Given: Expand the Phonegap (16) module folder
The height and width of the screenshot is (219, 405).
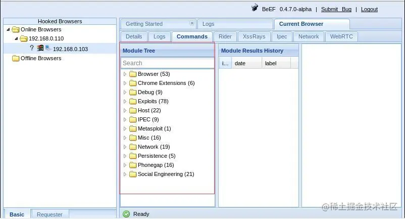Looking at the screenshot, I should (x=125, y=165).
